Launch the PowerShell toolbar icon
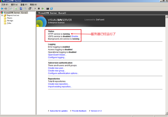The height and width of the screenshot is (117, 168). (52, 8)
